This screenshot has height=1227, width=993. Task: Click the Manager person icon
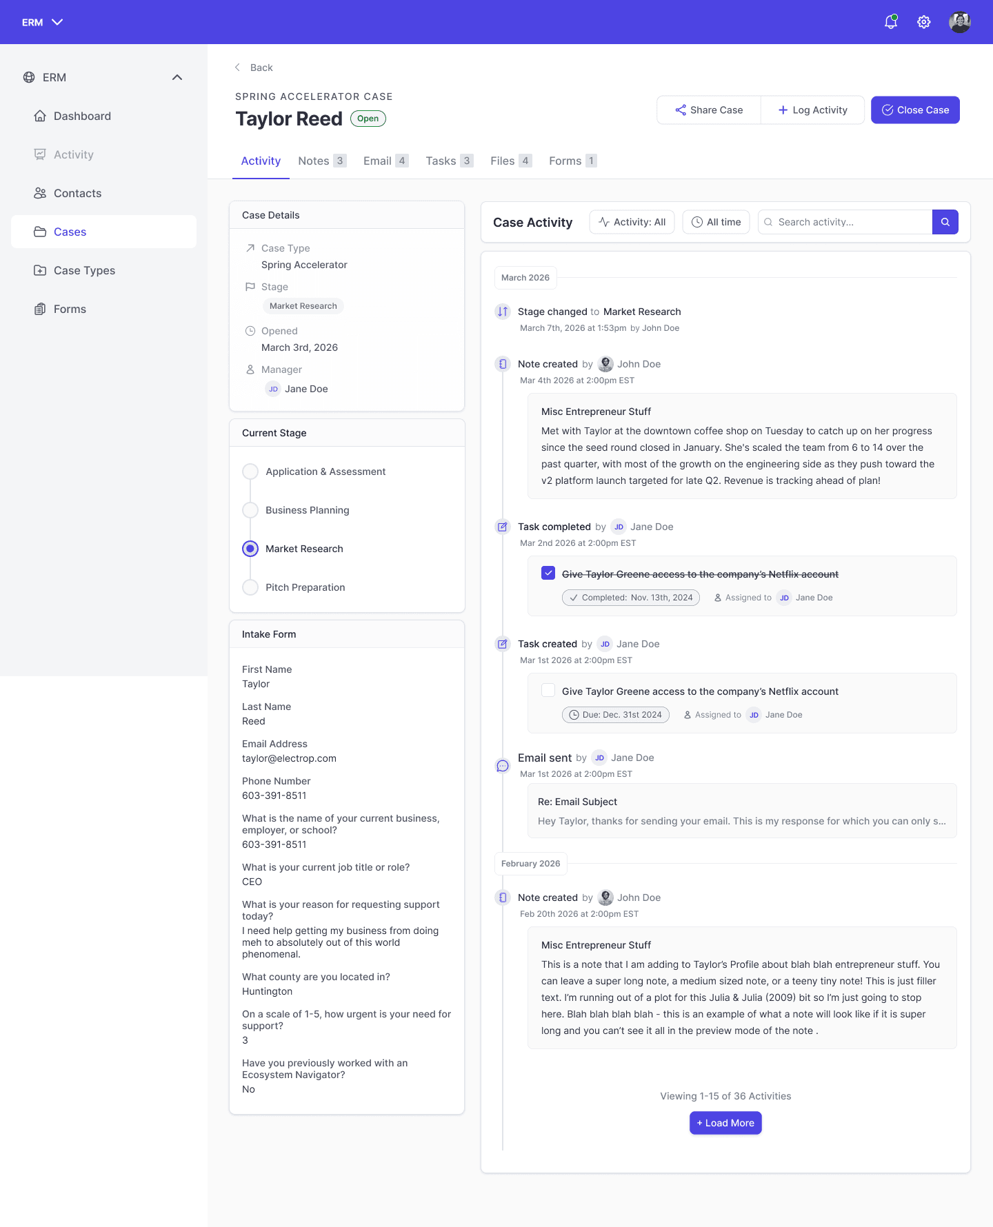pyautogui.click(x=250, y=369)
